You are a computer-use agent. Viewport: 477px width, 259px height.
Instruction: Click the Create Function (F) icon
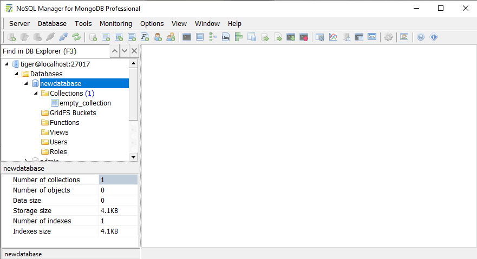pyautogui.click(x=145, y=37)
